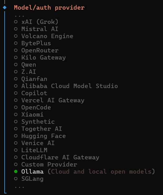Select Copilot from the list
The image size is (163, 195).
[31, 93]
